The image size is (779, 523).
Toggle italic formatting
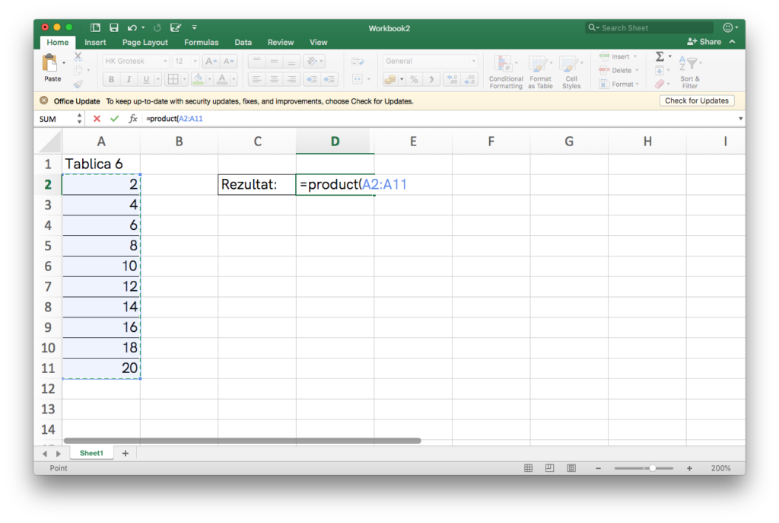[129, 79]
